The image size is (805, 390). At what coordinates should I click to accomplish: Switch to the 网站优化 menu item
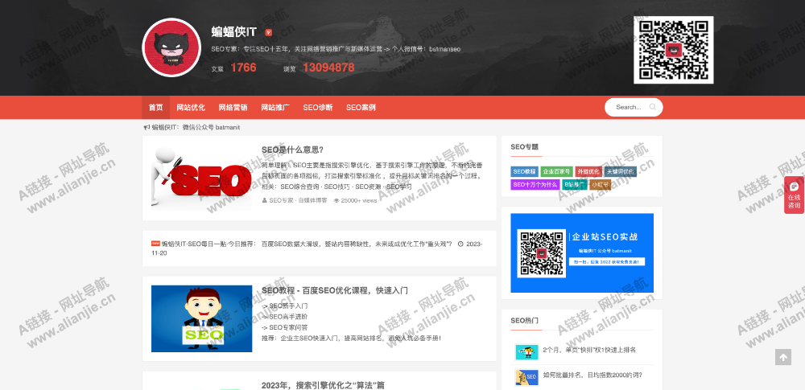191,107
